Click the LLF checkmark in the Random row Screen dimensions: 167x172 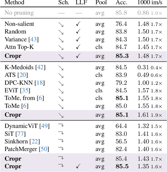pos(78,32)
